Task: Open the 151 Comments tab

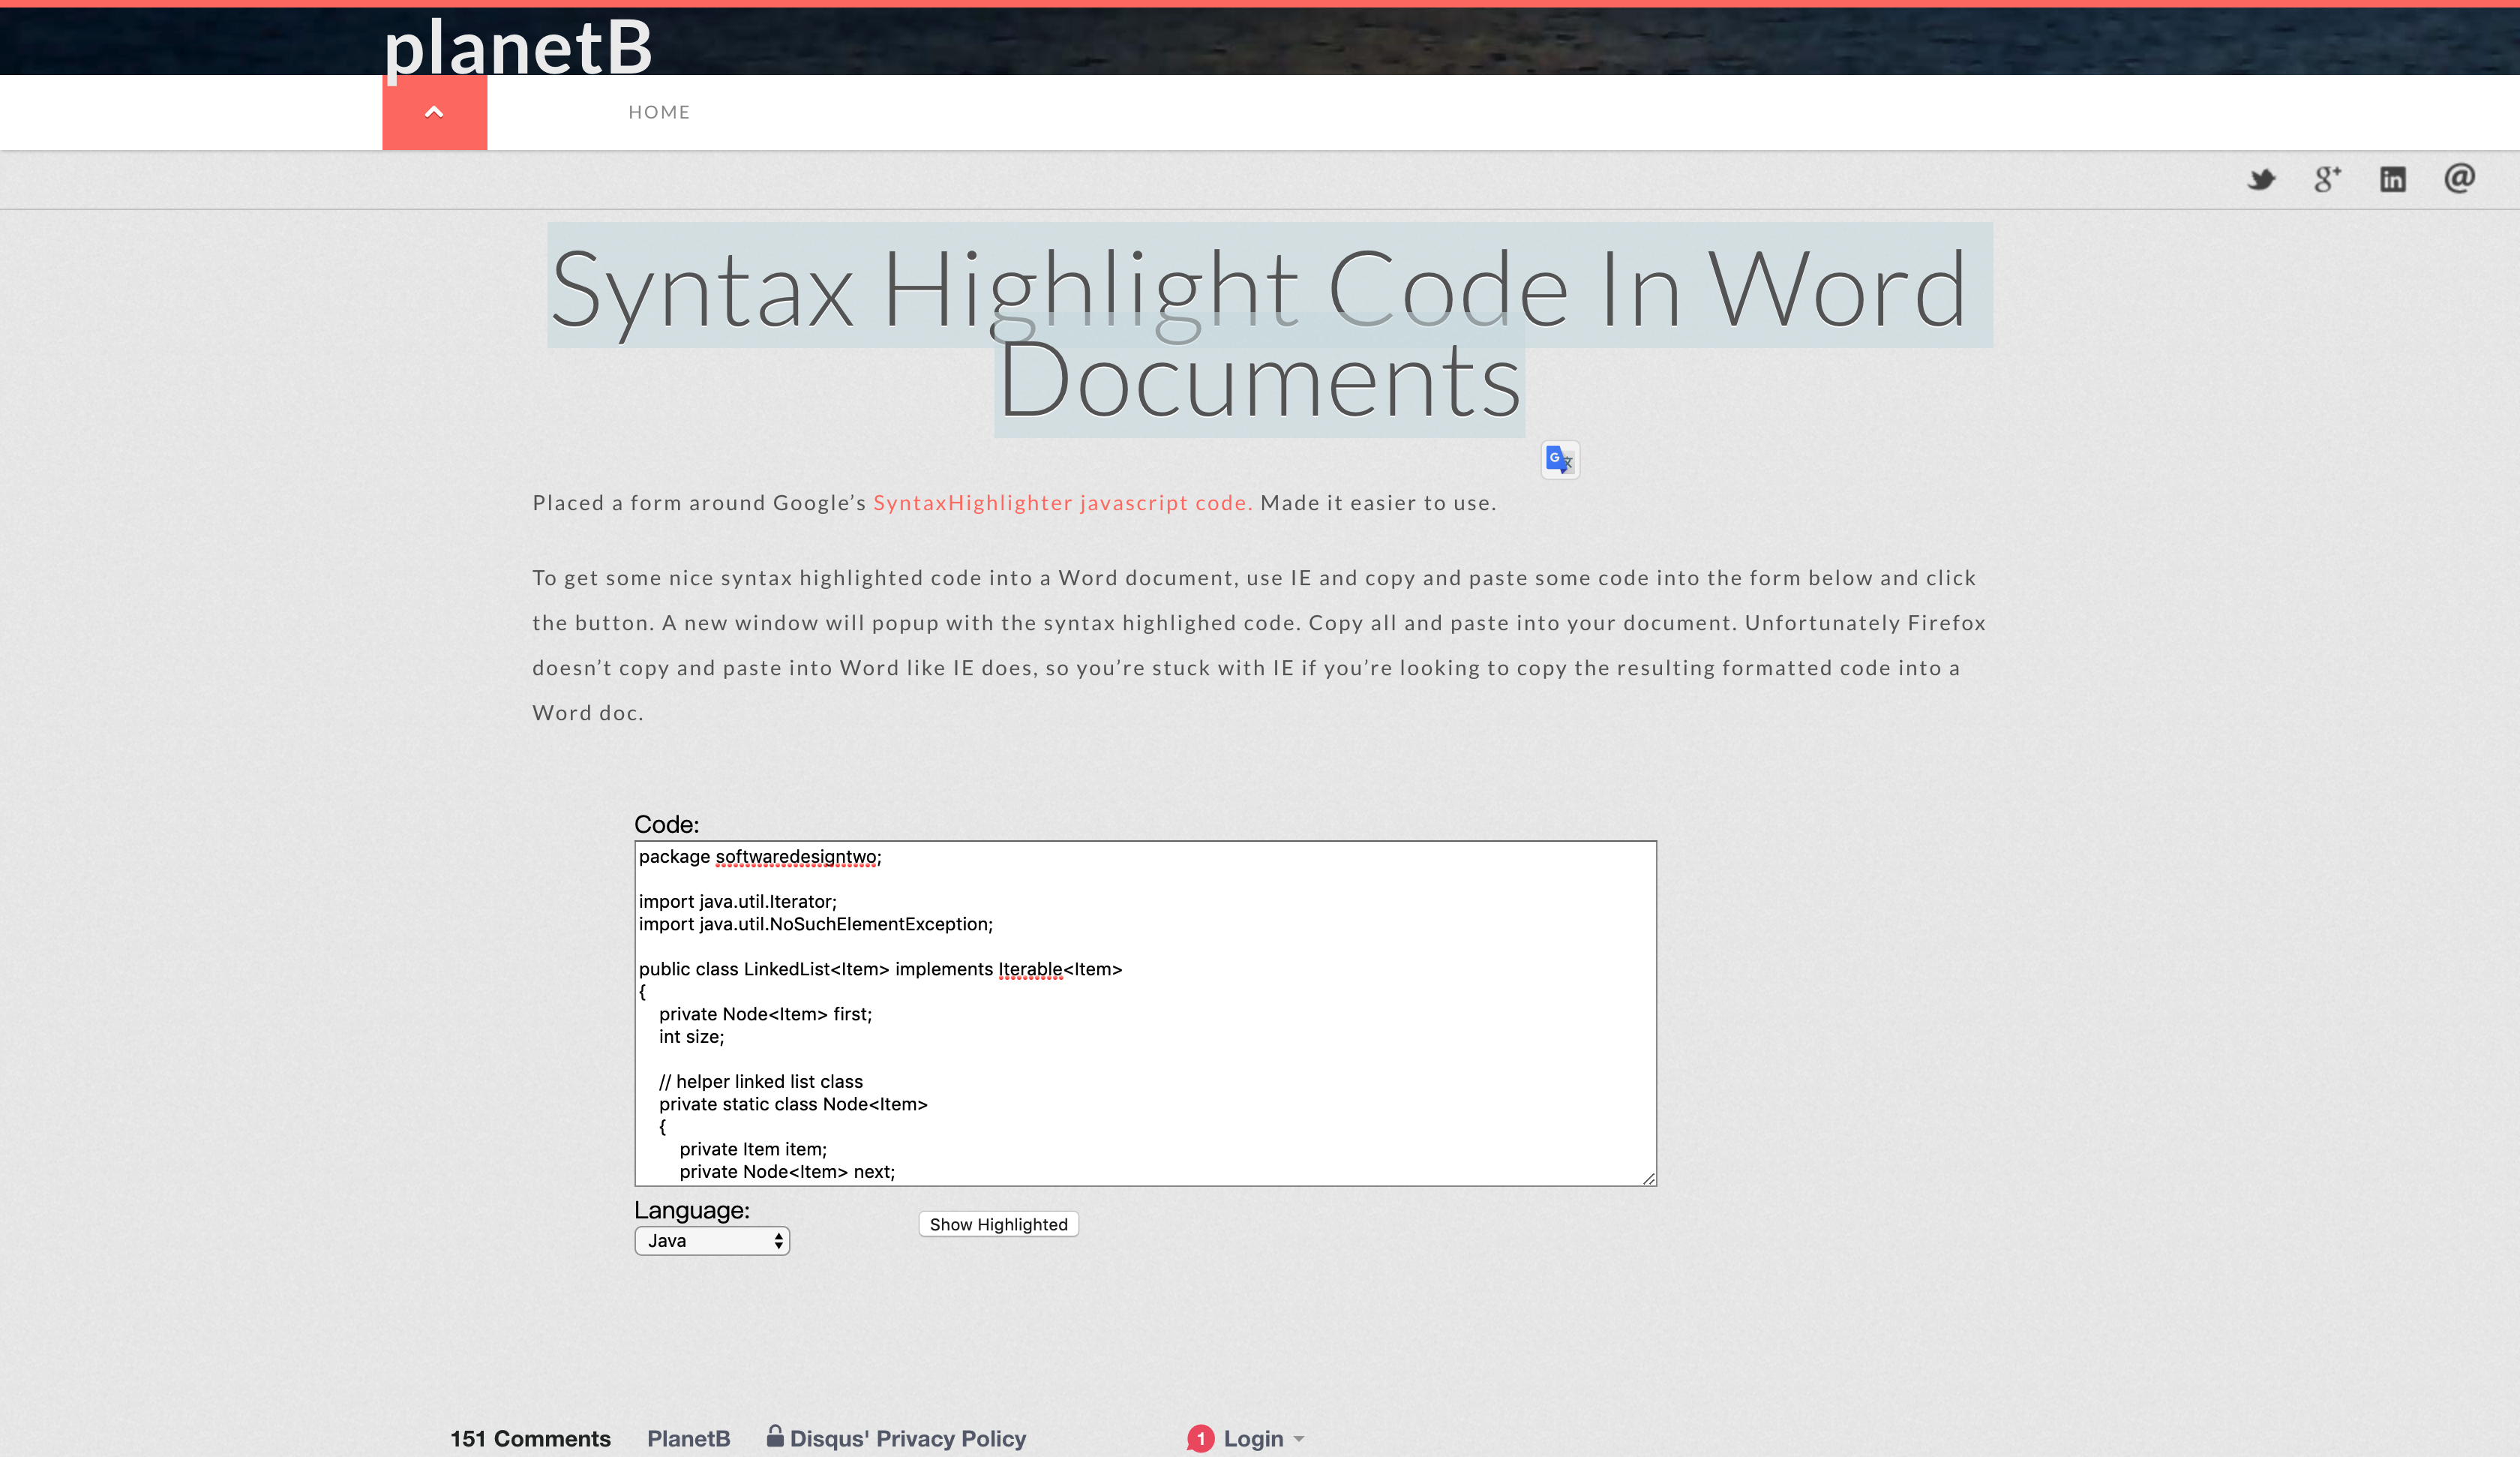Action: (x=530, y=1438)
